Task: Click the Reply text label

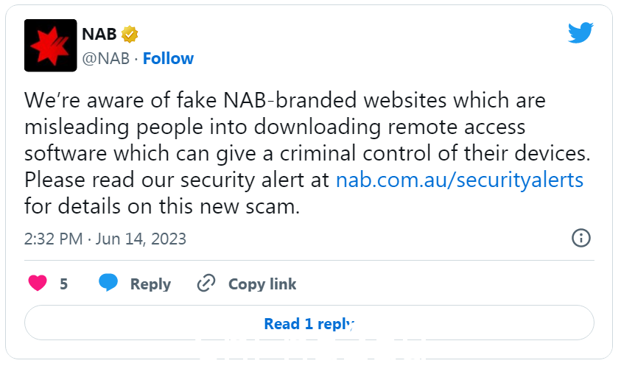Action: (x=150, y=284)
